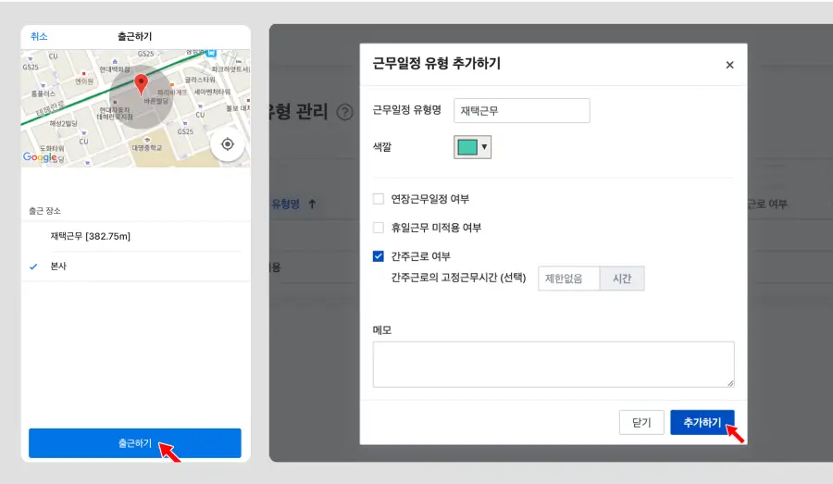Click the Google logo on the map
The height and width of the screenshot is (484, 833).
(40, 157)
